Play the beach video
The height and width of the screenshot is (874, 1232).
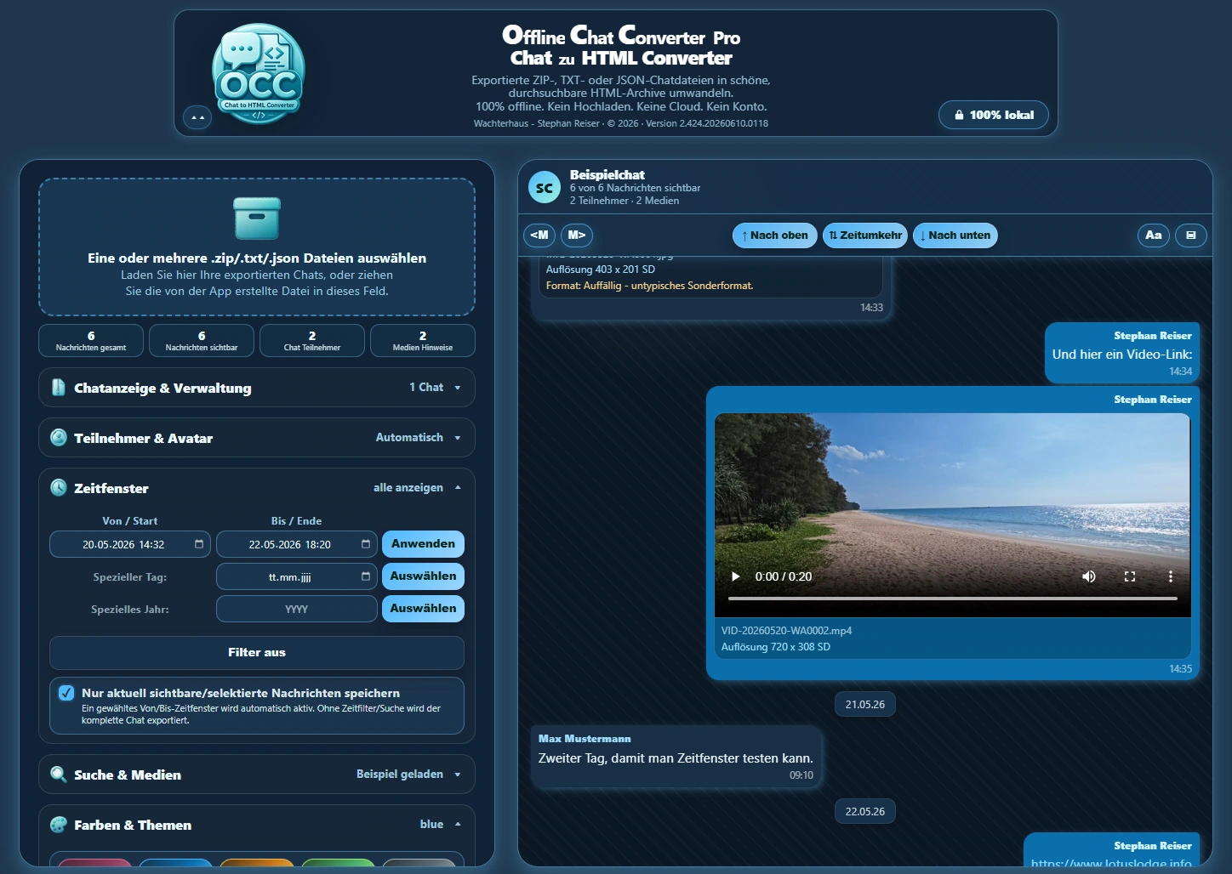pos(736,576)
